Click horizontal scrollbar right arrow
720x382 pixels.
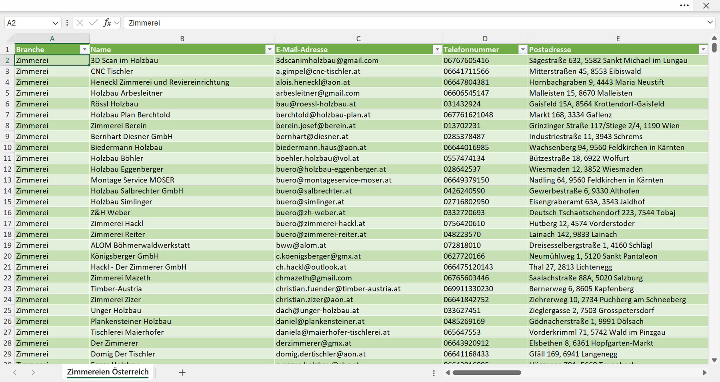(704, 372)
